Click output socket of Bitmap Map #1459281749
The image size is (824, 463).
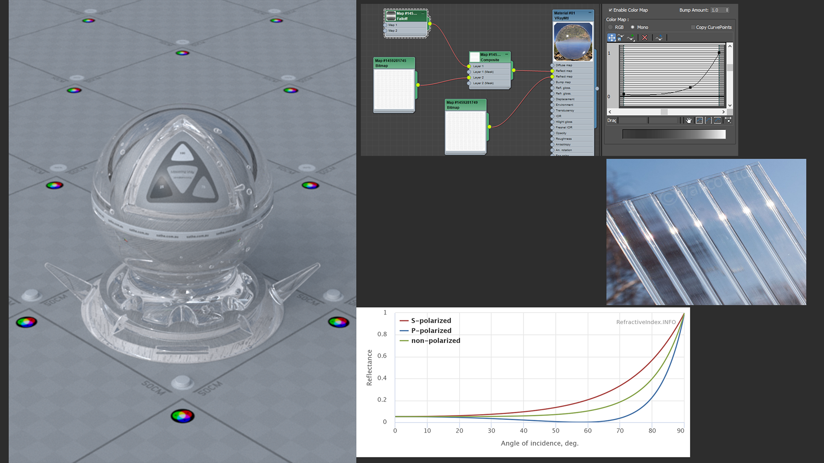489,126
